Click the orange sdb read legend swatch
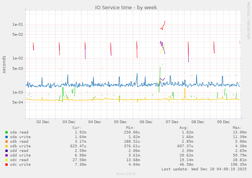The width and height of the screenshot is (252, 178). (x=7, y=142)
